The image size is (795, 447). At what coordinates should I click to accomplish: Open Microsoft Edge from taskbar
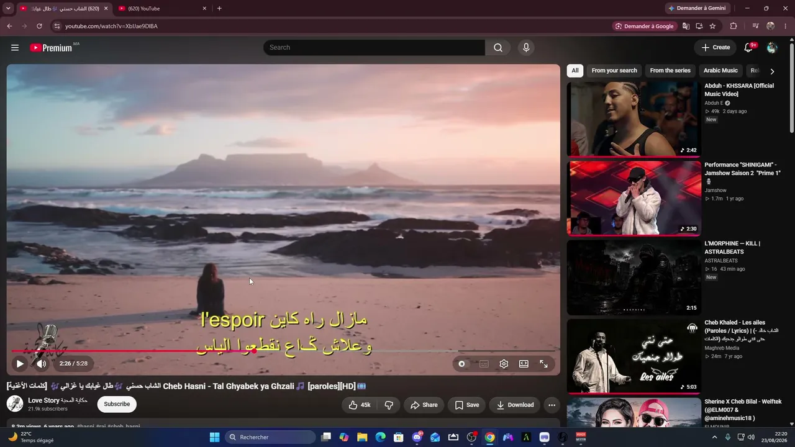tap(380, 437)
